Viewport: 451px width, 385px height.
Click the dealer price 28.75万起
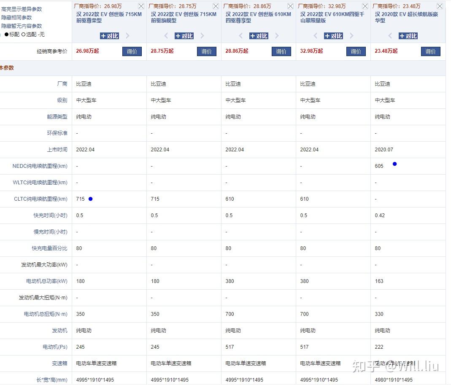pyautogui.click(x=162, y=51)
